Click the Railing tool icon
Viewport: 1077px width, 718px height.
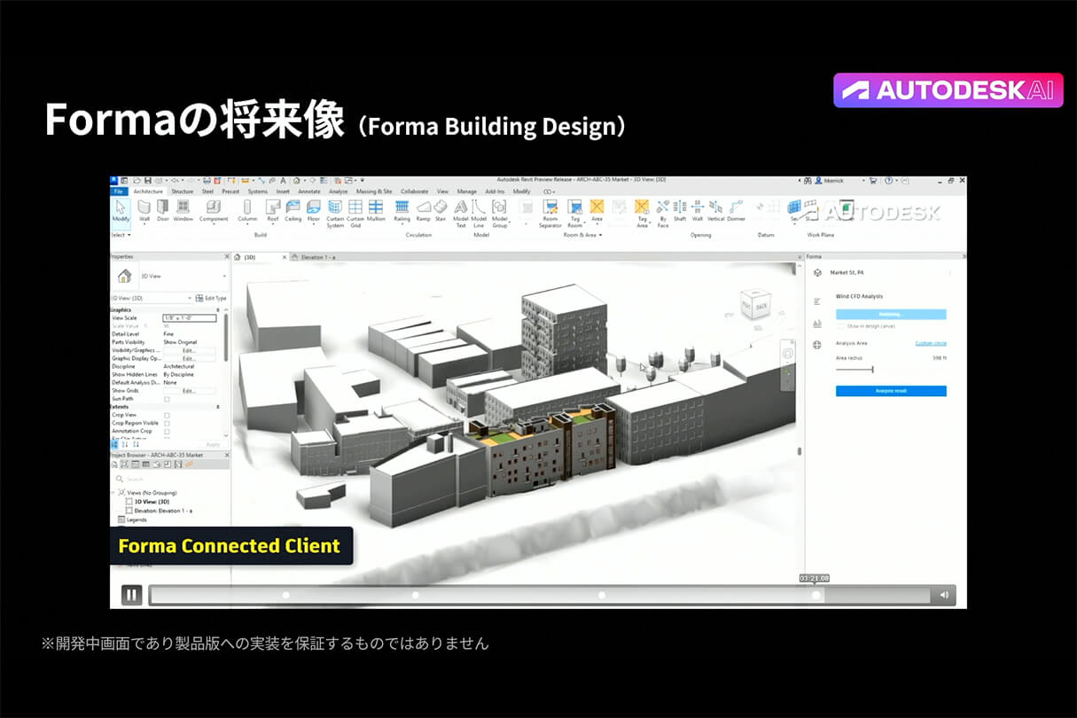(402, 209)
